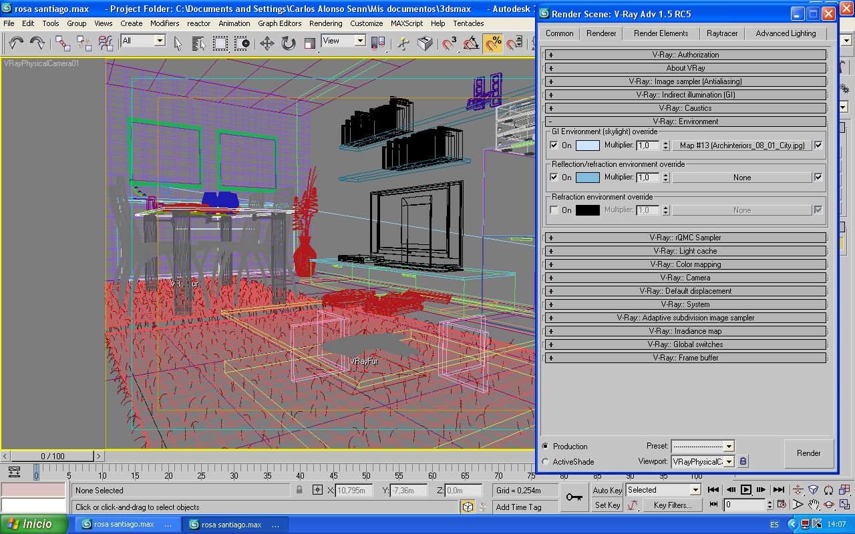Click the Arc Rotate viewport navigation icon
Image resolution: width=855 pixels, height=534 pixels.
(829, 505)
